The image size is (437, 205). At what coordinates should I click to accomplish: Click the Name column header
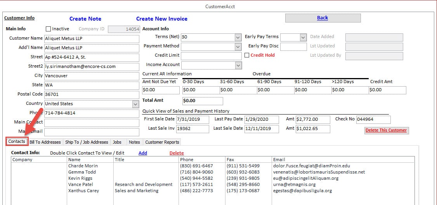pos(90,160)
